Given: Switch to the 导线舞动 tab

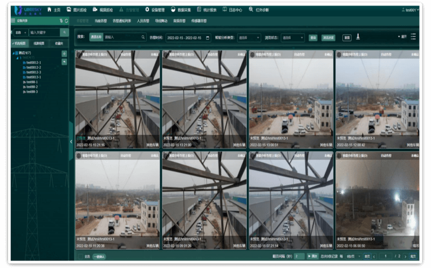Looking at the screenshot, I should coord(161,21).
